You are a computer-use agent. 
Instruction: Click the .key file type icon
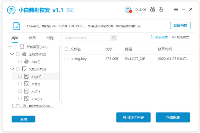coord(26,76)
